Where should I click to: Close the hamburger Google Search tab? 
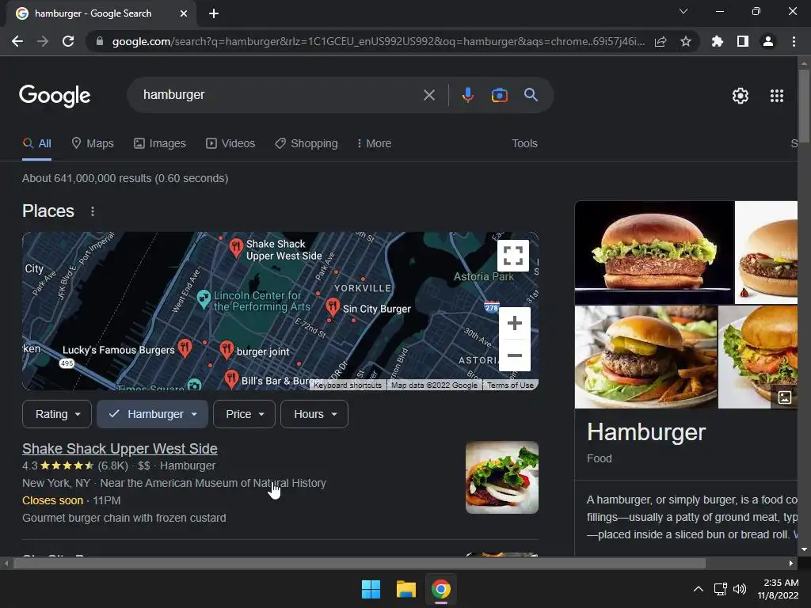pyautogui.click(x=184, y=13)
